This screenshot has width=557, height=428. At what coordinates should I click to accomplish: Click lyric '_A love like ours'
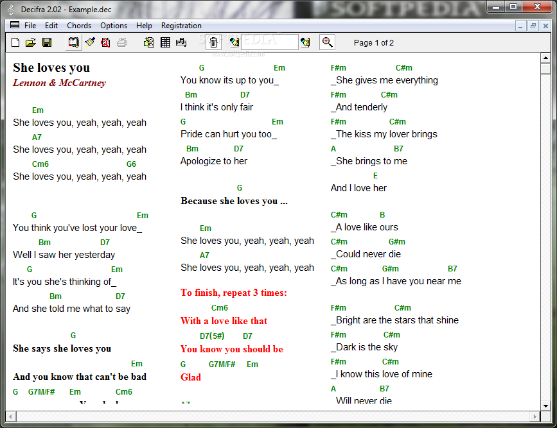(364, 227)
